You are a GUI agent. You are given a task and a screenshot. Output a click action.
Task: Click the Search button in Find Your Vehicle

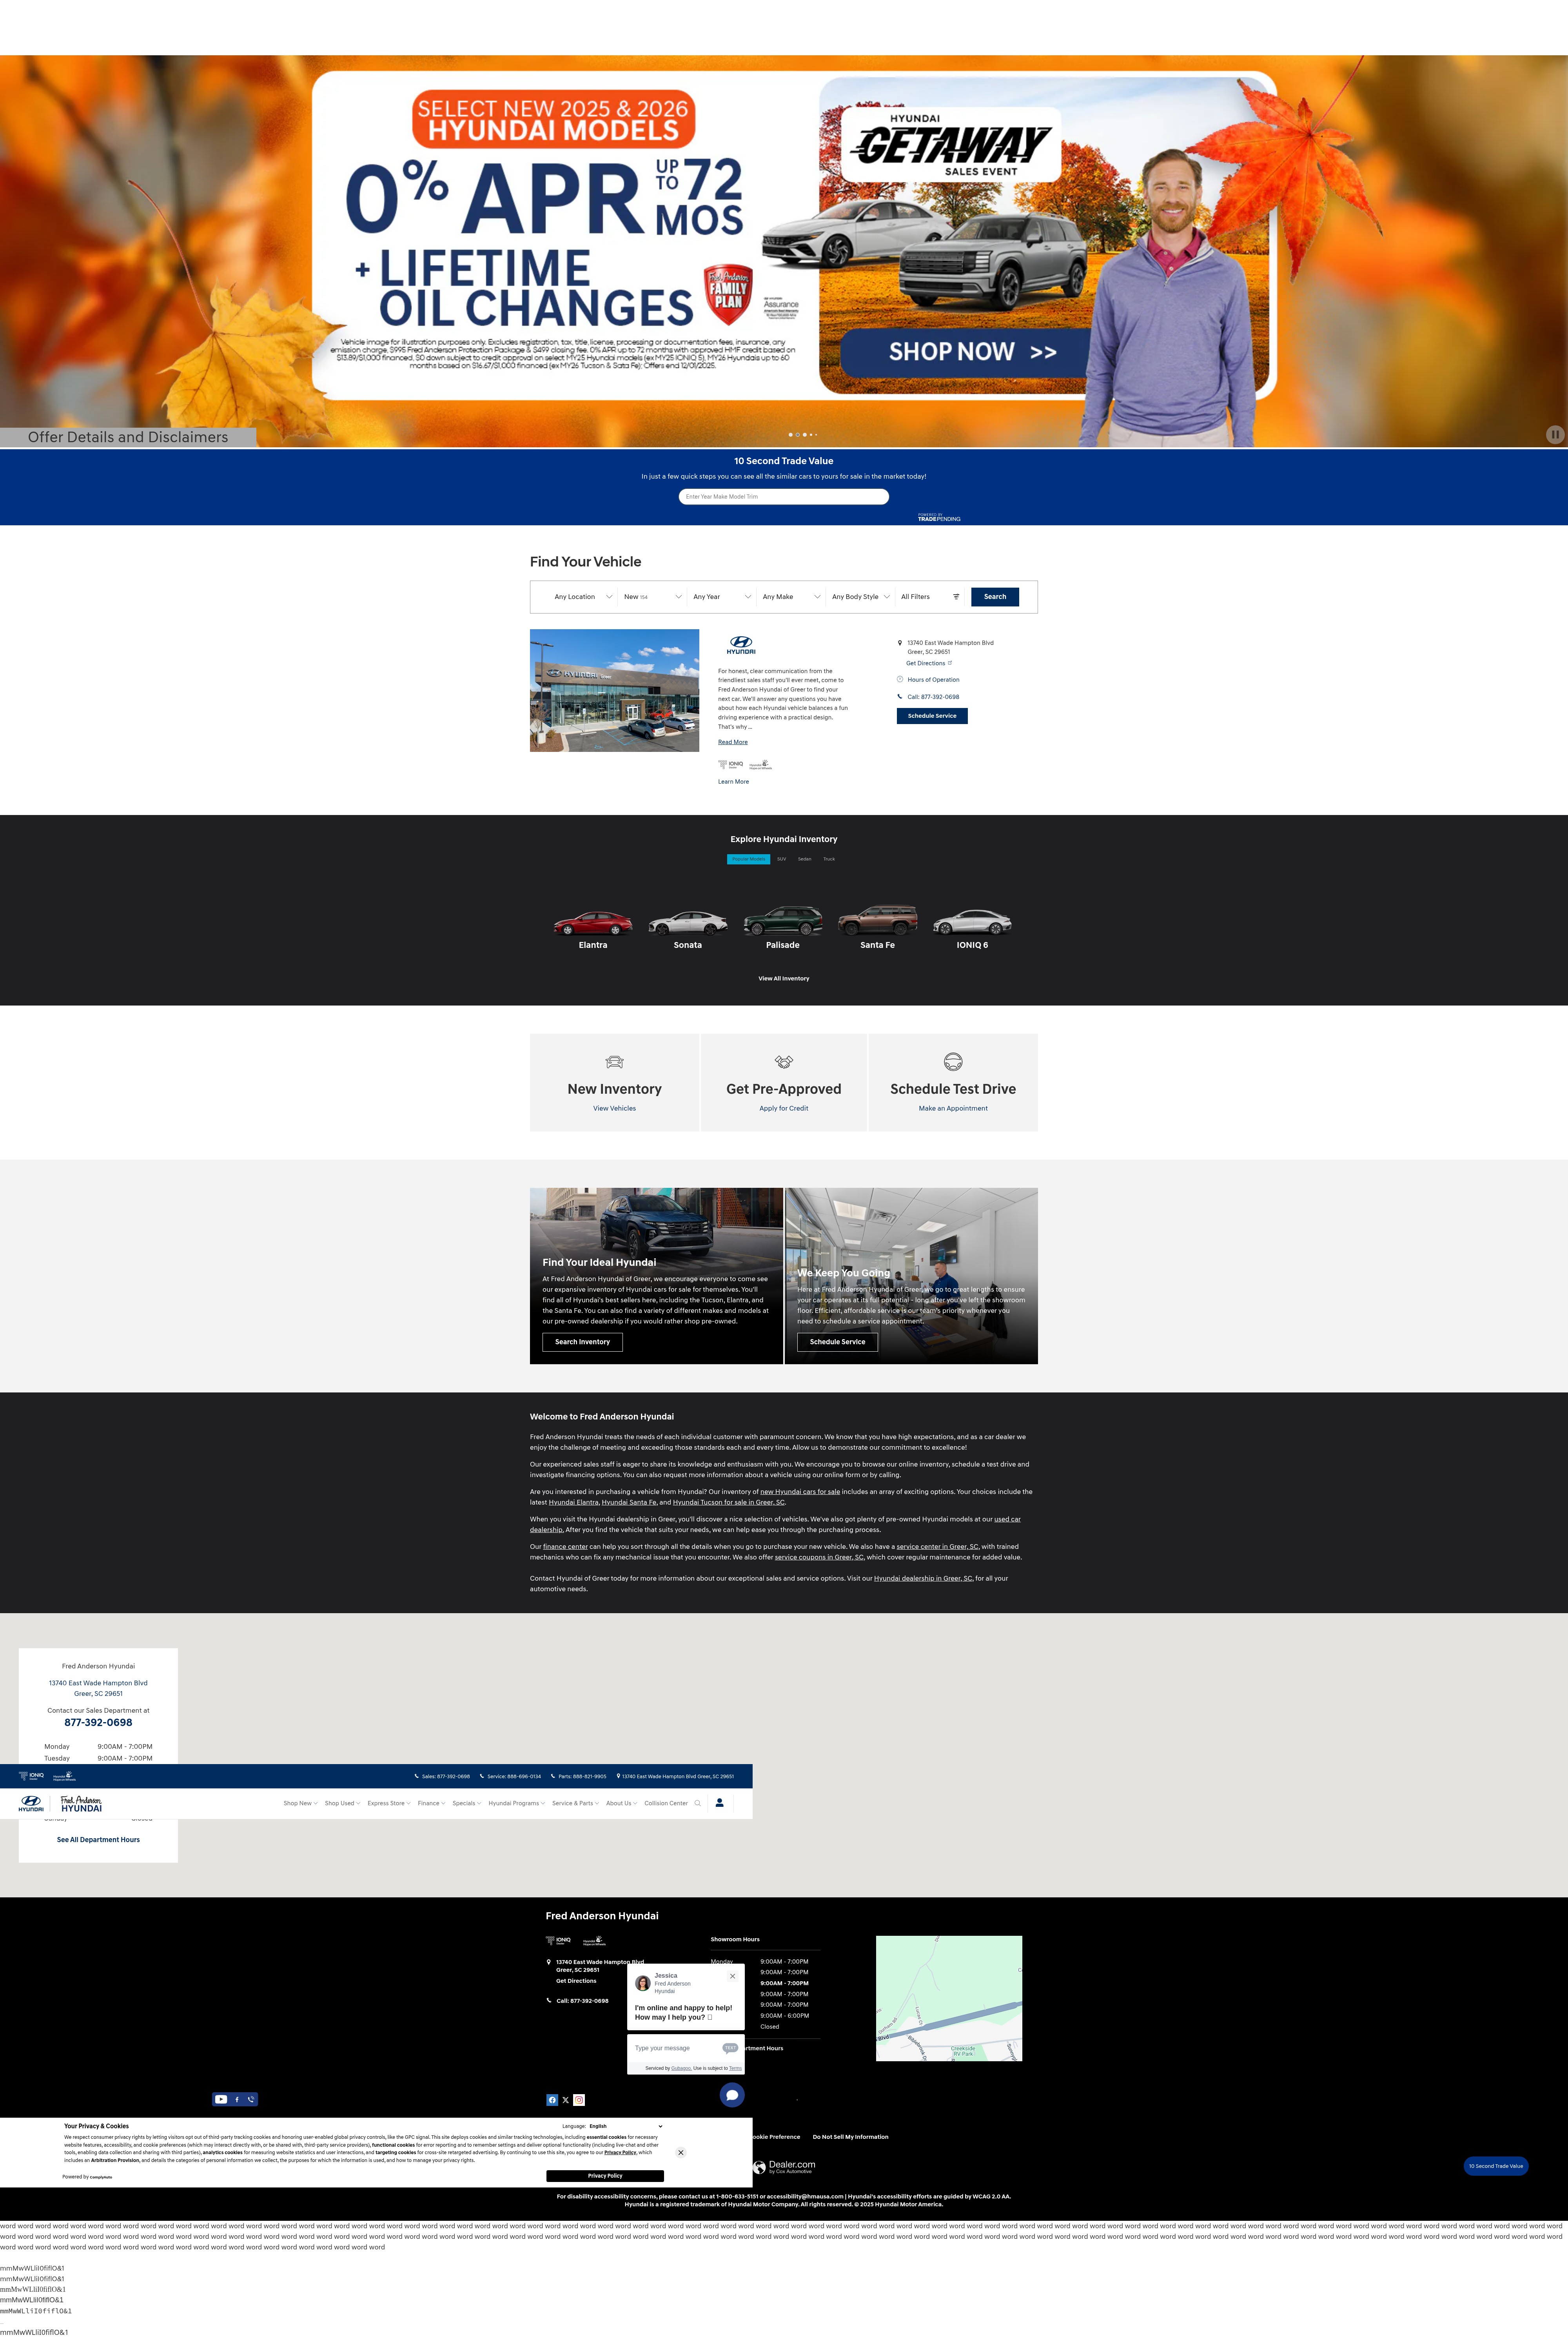coord(995,597)
